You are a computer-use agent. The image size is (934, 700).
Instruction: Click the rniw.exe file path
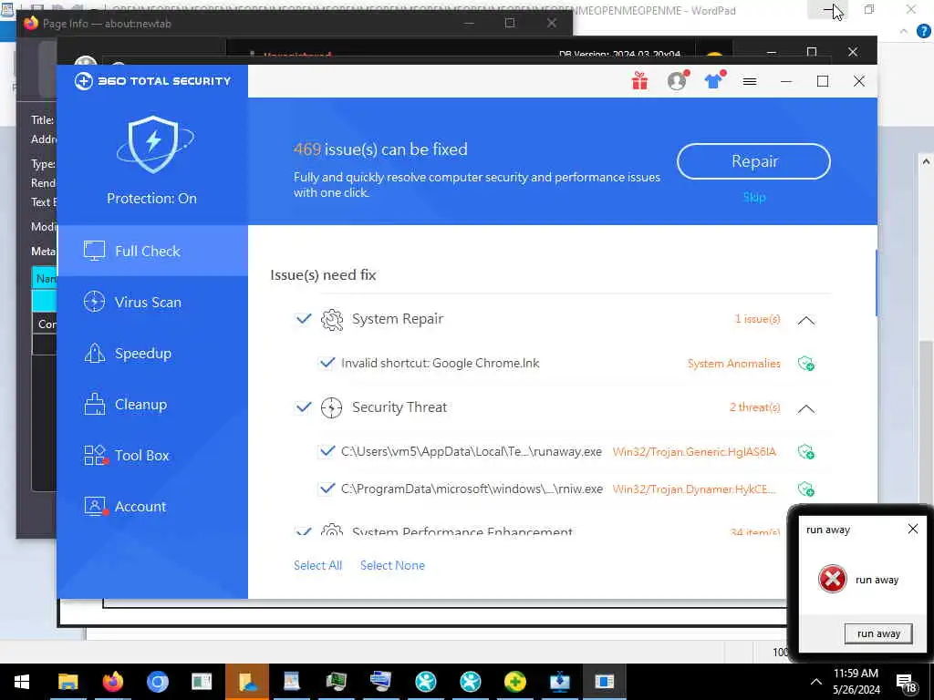click(472, 489)
